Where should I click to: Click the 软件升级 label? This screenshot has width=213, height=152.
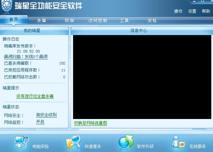point(145,146)
